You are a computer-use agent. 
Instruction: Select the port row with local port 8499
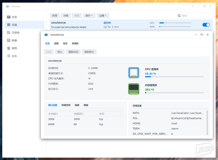pos(85,124)
